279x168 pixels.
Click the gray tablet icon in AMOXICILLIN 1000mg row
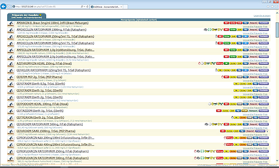pos(206,30)
